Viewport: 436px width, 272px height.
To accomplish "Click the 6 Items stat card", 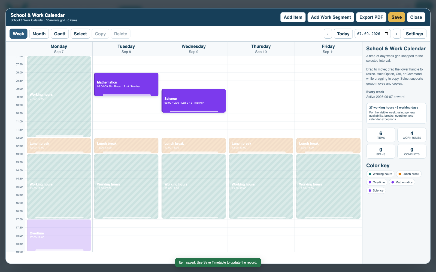I will 381,135.
